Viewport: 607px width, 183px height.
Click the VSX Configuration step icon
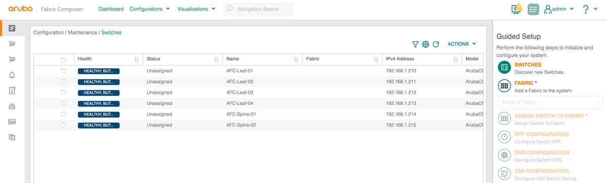coord(504,173)
